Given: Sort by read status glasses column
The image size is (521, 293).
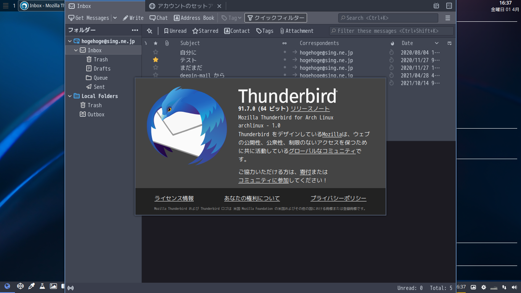Looking at the screenshot, I should click(285, 43).
